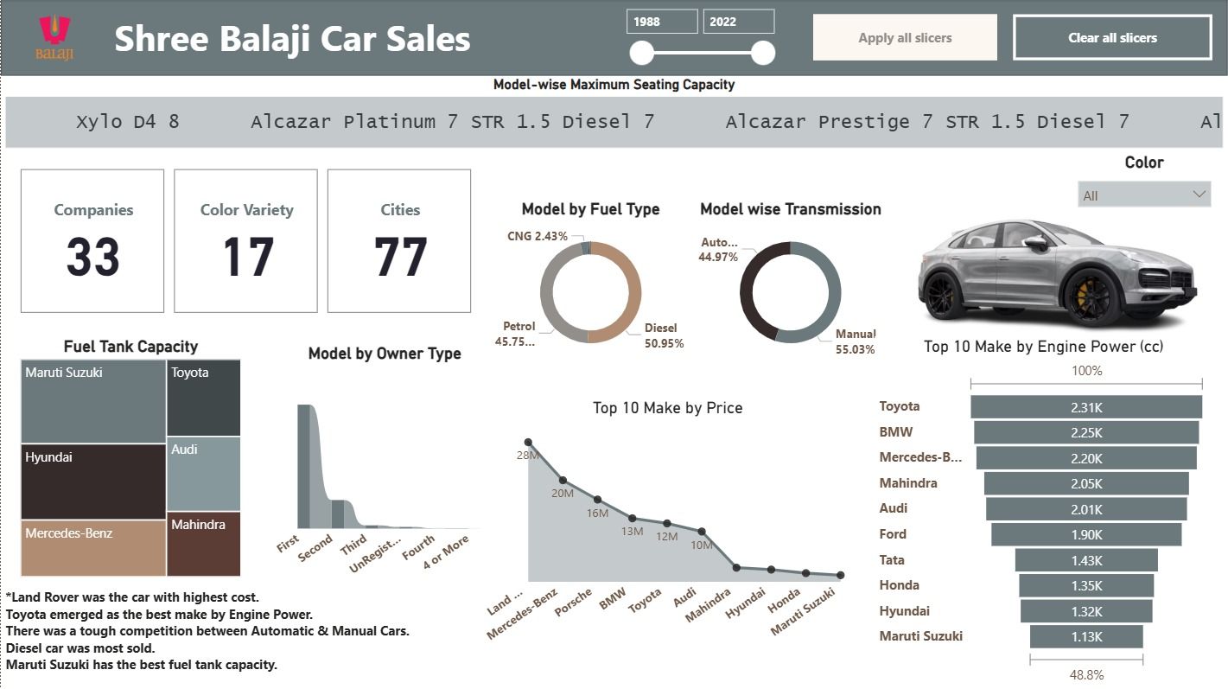The image size is (1228, 689).
Task: Select the Maruti Suzuki treemap tile
Action: [92, 401]
